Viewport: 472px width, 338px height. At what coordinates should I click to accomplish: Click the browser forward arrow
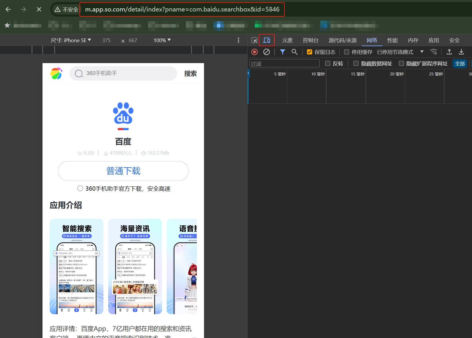pos(23,9)
